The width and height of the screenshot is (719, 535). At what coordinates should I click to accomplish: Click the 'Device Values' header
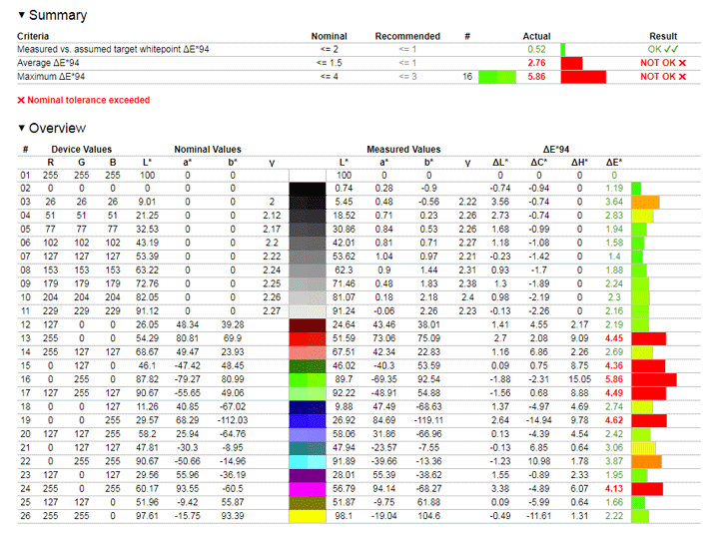click(x=81, y=150)
